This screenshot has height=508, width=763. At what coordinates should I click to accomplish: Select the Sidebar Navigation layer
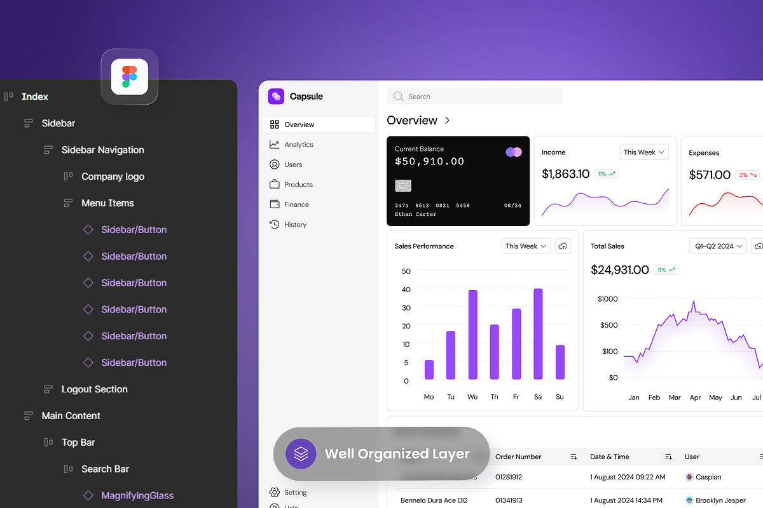click(102, 150)
